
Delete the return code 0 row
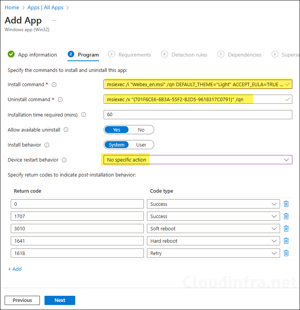286,204
